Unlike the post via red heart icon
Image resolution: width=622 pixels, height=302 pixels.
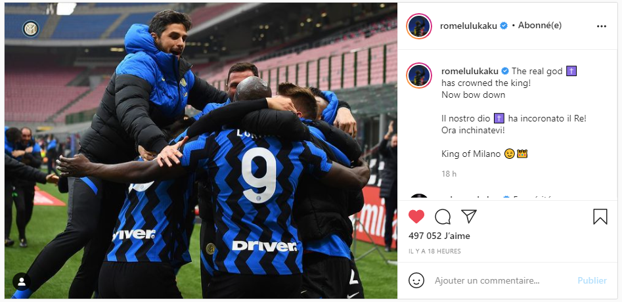tap(416, 217)
